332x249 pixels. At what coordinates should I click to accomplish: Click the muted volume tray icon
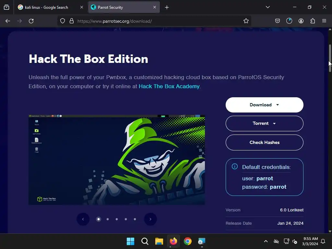pyautogui.click(x=294, y=241)
